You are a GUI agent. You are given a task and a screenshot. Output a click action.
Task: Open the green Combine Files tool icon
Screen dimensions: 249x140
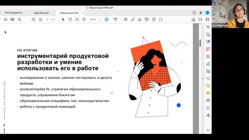[x=208, y=79]
